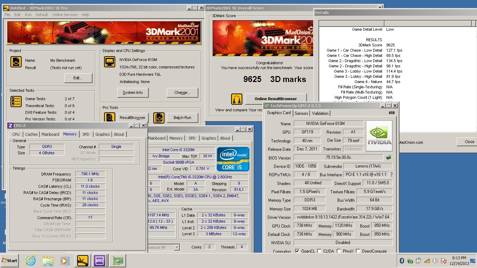Open the Run menu in 3DMark
Viewport: 477px width, 268px height.
point(28,15)
